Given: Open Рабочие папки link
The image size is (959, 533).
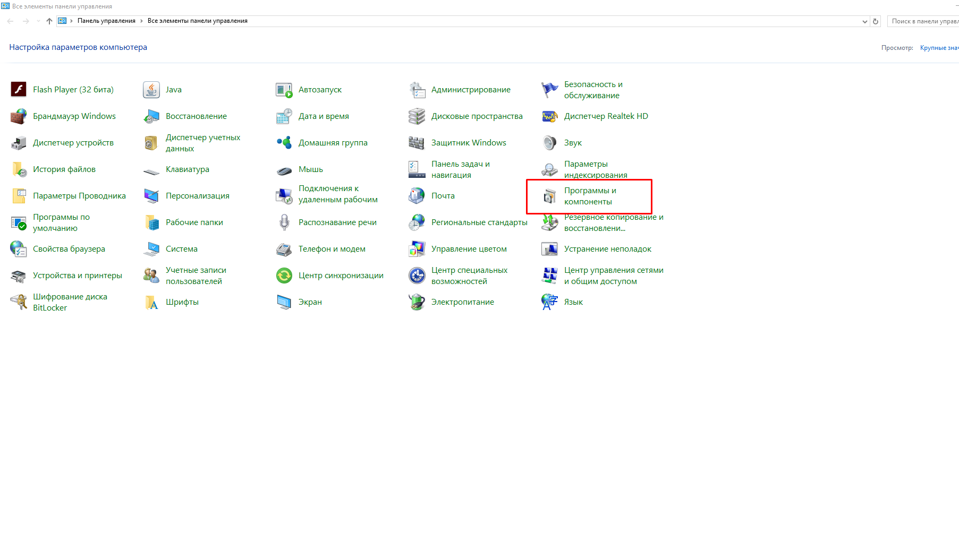Looking at the screenshot, I should click(x=194, y=222).
